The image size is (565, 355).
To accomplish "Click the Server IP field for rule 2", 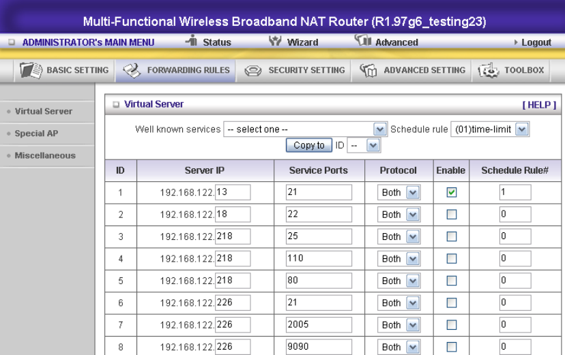I will (x=233, y=215).
